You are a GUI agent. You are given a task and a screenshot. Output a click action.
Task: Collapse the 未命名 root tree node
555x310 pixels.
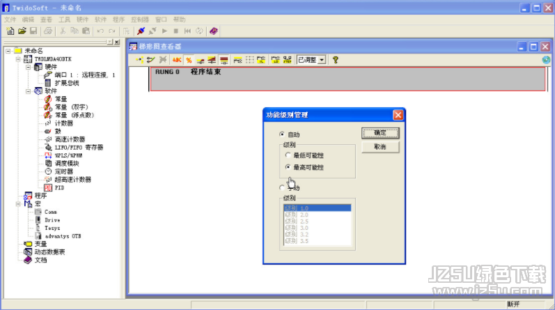coord(8,51)
